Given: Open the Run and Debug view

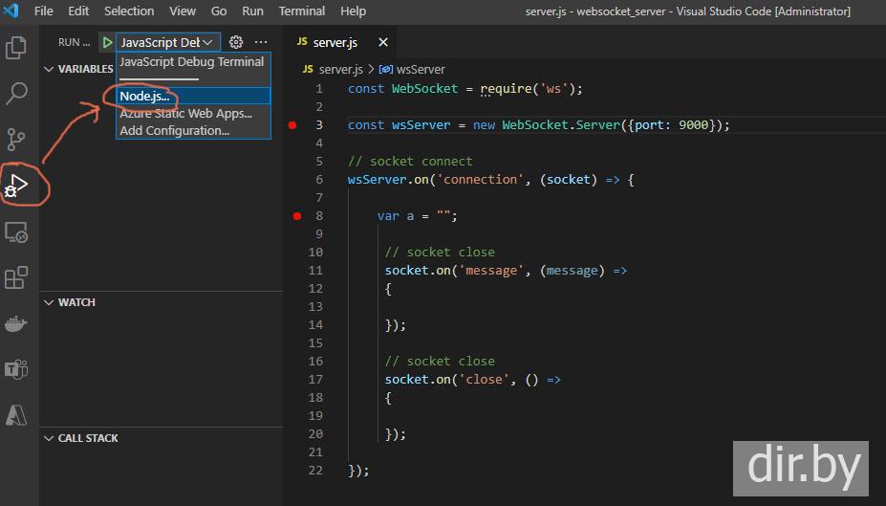Looking at the screenshot, I should tap(16, 185).
